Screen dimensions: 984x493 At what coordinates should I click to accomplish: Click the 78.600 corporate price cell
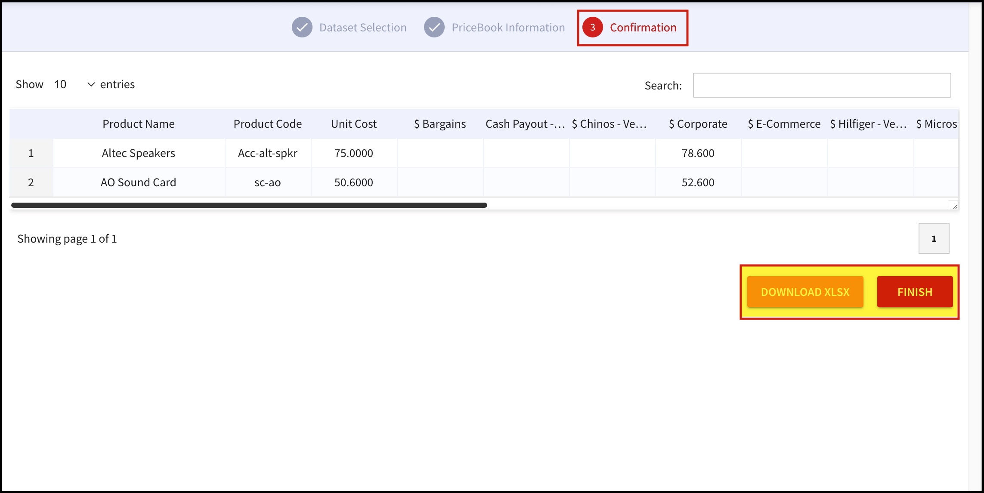click(x=698, y=153)
